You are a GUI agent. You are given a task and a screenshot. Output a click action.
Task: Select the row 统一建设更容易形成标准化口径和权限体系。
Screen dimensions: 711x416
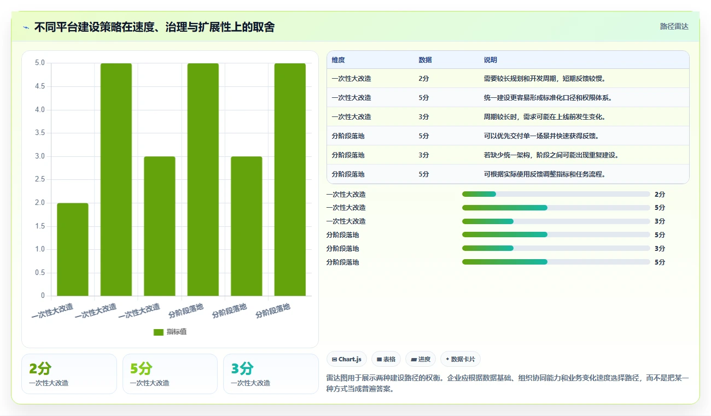pyautogui.click(x=508, y=97)
